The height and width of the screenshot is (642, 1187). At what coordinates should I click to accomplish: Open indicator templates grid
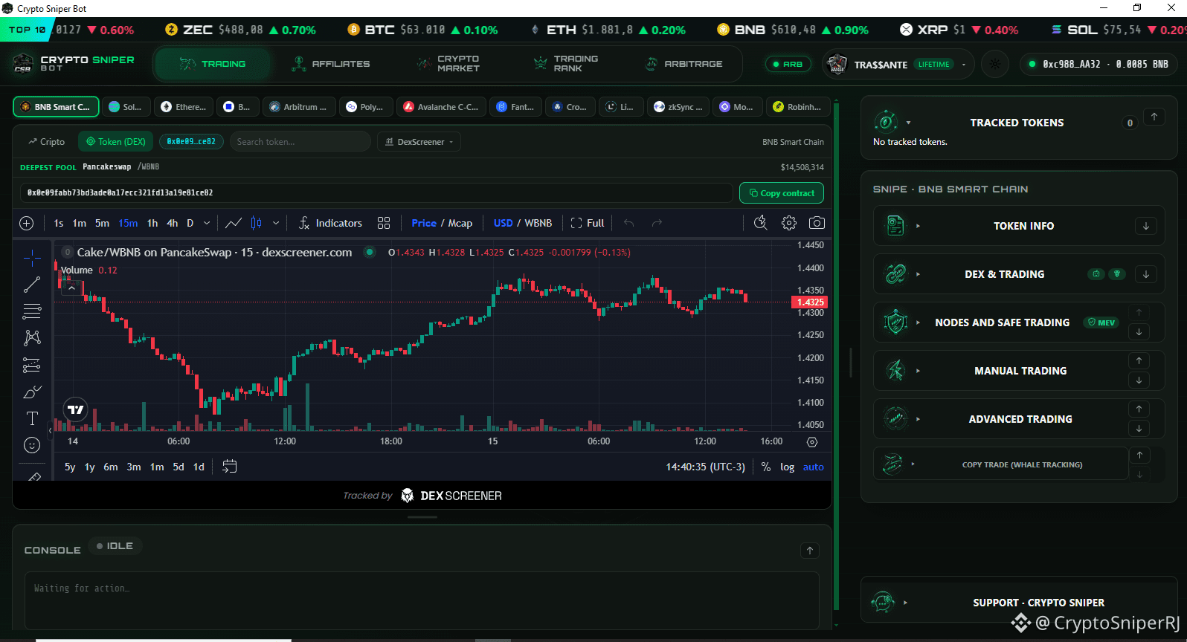(384, 223)
